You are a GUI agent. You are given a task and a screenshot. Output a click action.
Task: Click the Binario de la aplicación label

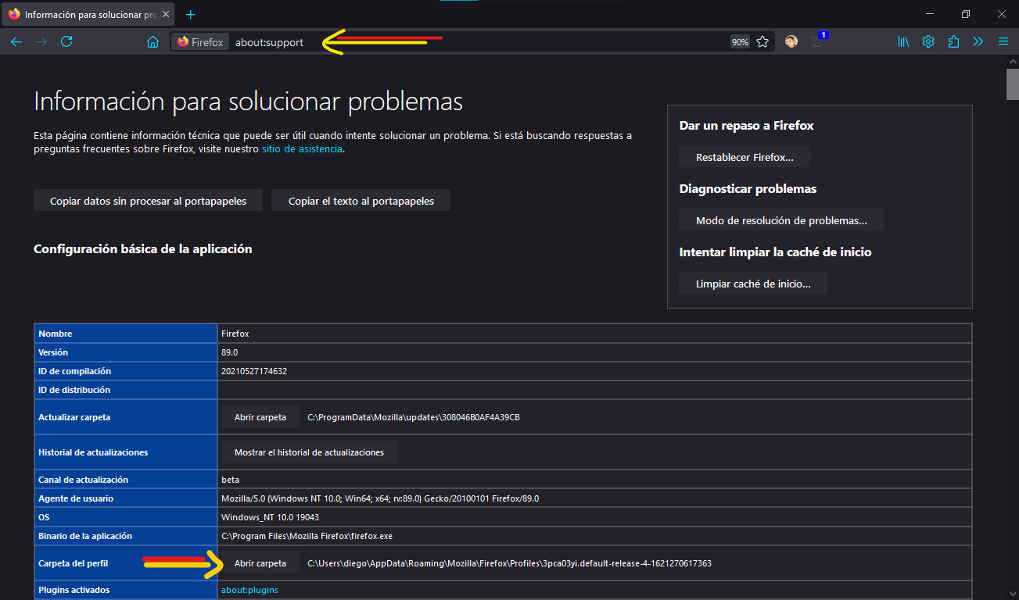pyautogui.click(x=85, y=536)
